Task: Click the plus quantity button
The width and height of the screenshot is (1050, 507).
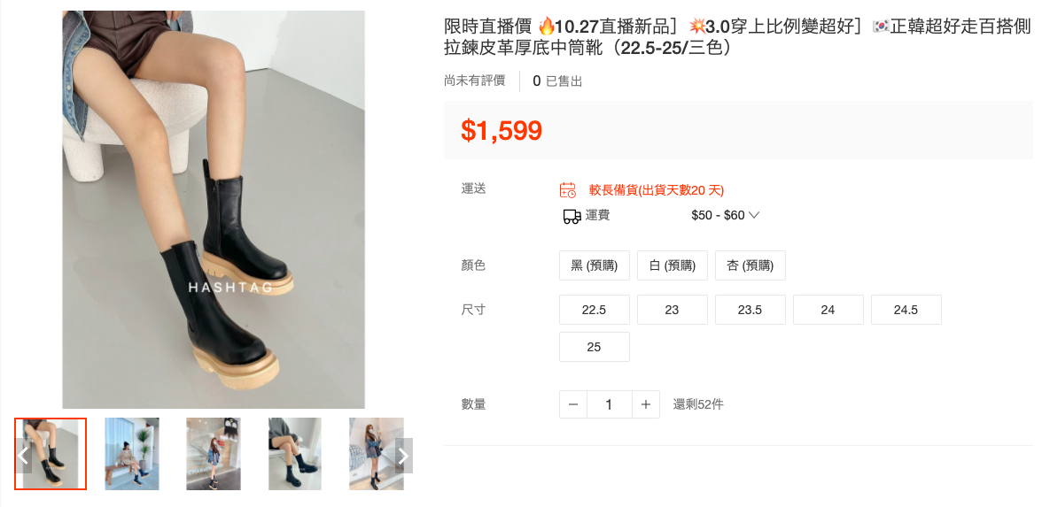Action: (646, 404)
